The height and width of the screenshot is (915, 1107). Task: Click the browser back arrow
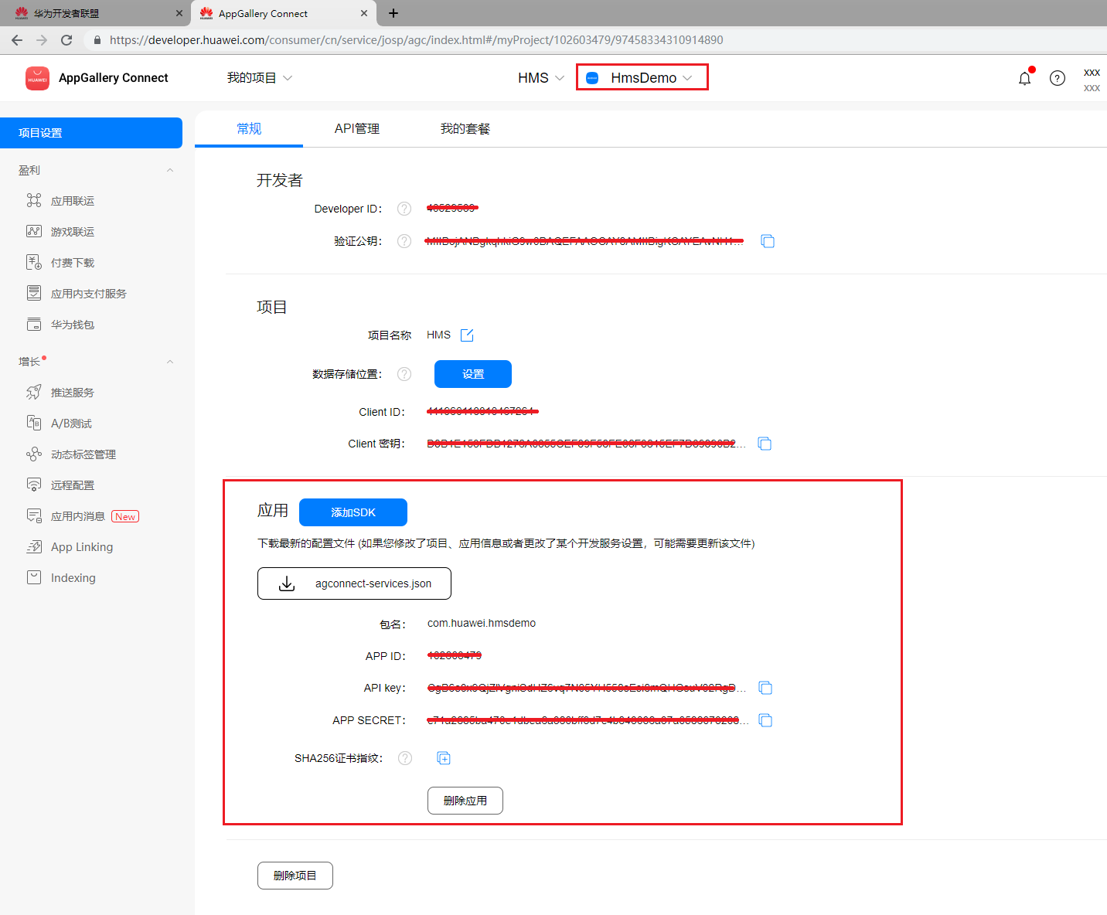[17, 40]
